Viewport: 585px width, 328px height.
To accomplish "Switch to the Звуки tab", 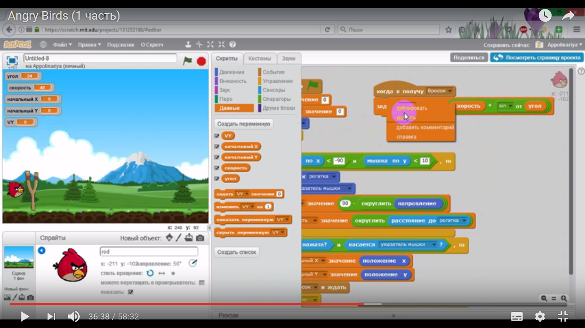I will click(289, 59).
